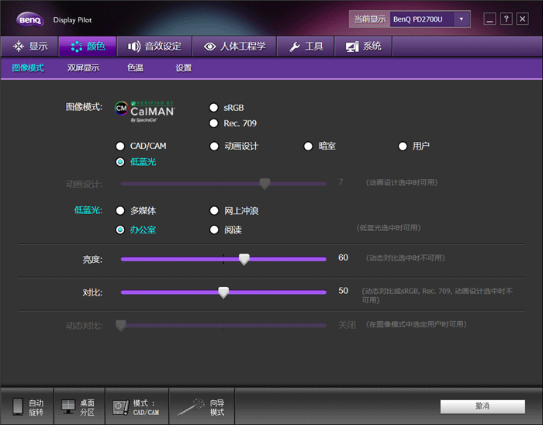Open the 设置 sub-tab
Screen dimensions: 543x425
pyautogui.click(x=184, y=67)
